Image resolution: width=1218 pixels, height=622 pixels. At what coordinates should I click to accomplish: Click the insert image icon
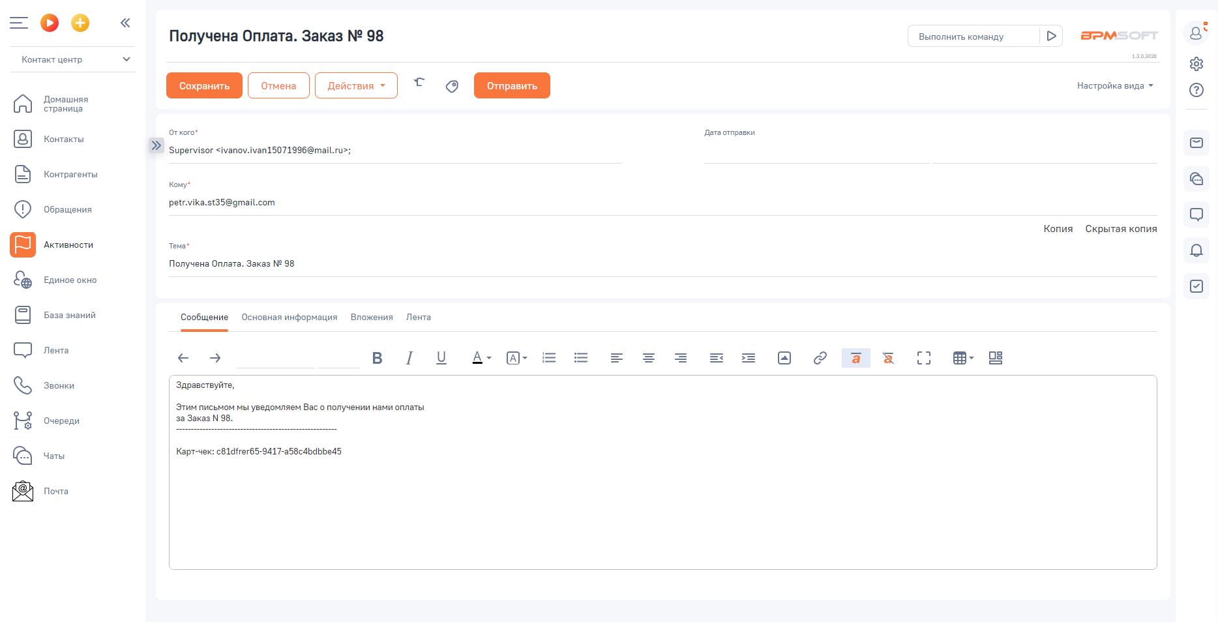tap(784, 358)
